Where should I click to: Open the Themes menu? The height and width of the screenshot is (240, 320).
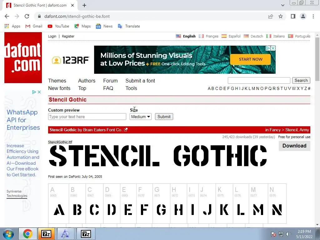point(57,81)
